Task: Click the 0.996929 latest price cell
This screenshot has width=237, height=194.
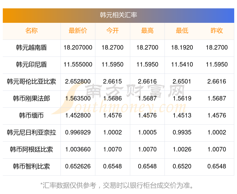Action: point(78,132)
